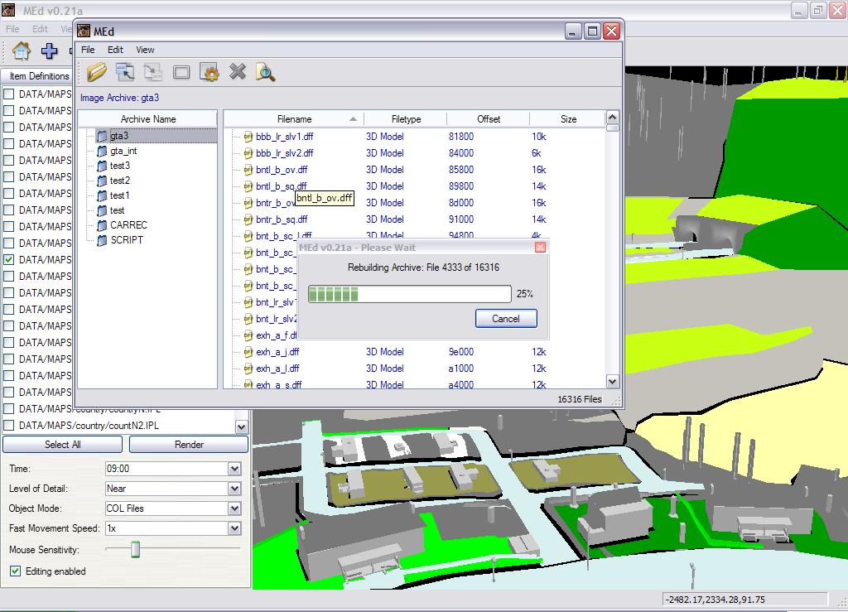The width and height of the screenshot is (848, 612).
Task: Select the test3 archive
Action: pos(119,166)
